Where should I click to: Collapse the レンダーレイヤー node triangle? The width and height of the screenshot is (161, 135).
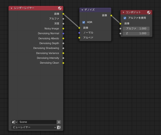click(x=11, y=8)
